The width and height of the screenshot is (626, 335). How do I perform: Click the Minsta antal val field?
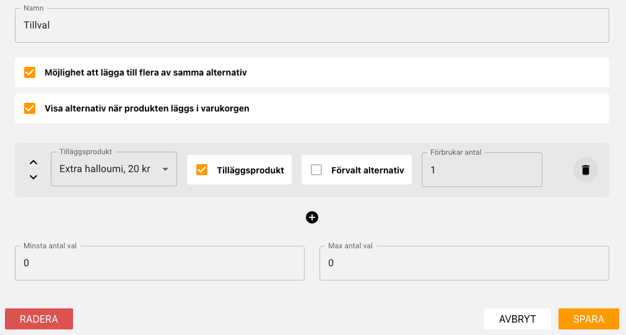point(160,263)
